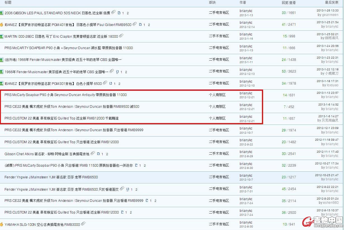
Task: Click page icon on Fender Yngwie 只於香港面交 thread
Action: point(128,189)
